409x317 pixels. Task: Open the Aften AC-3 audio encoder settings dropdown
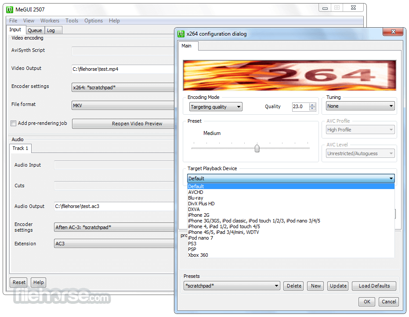coord(114,227)
